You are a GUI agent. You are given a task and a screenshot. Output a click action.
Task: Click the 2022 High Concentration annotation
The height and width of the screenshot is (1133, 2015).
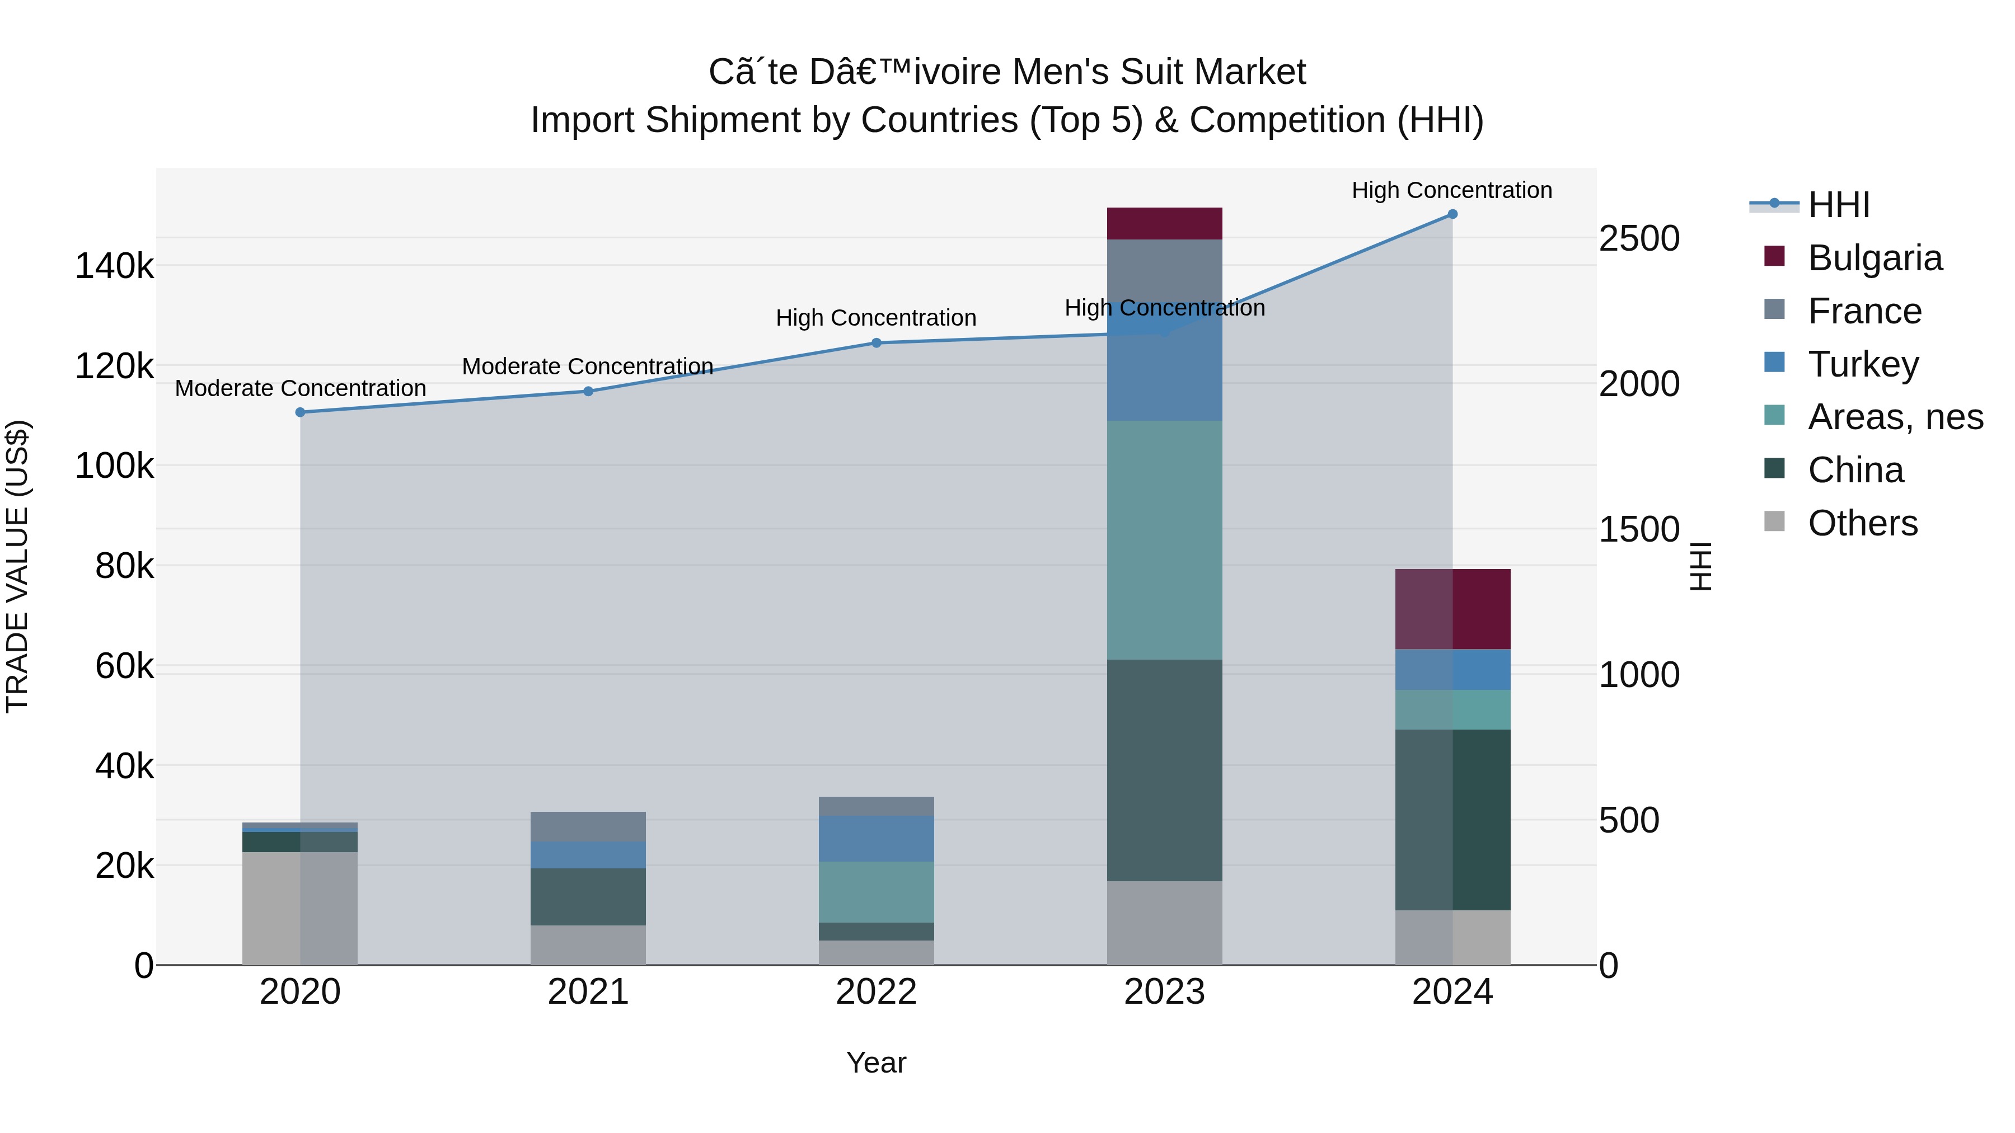(876, 317)
